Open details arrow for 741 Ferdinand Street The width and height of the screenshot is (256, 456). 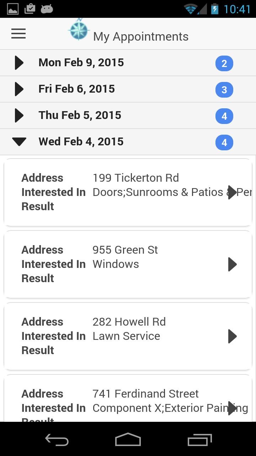(232, 408)
